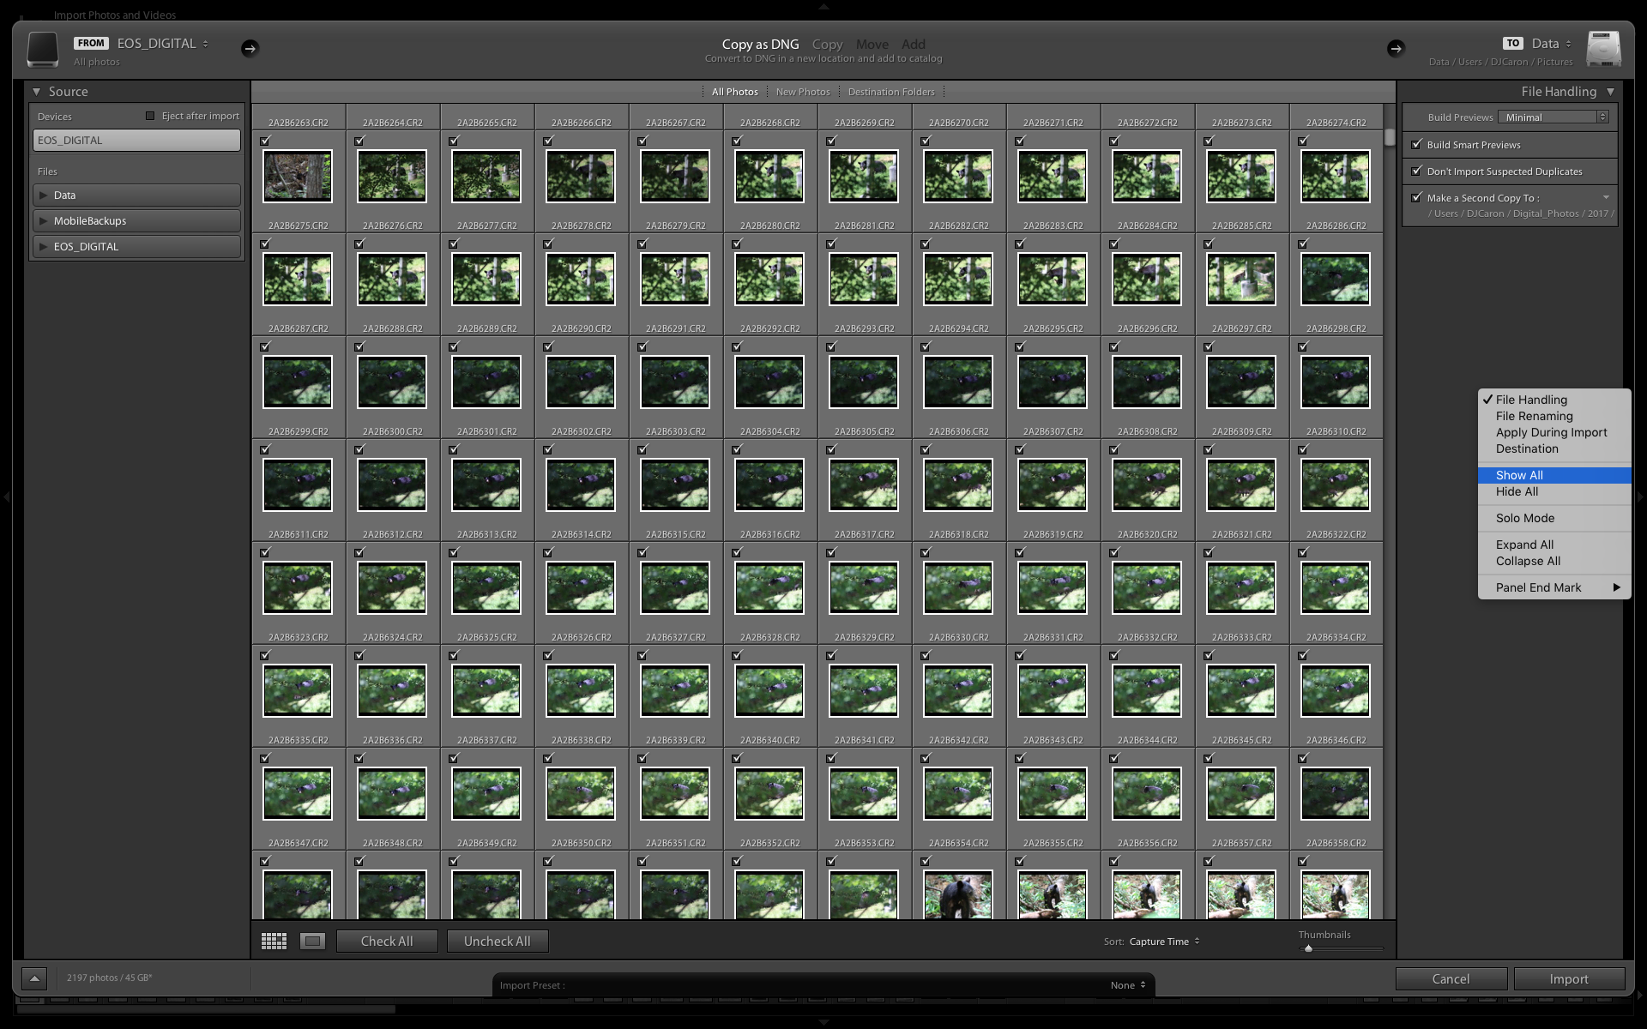Click the arrow icon before the TO destination
This screenshot has height=1029, width=1647.
(x=1396, y=49)
